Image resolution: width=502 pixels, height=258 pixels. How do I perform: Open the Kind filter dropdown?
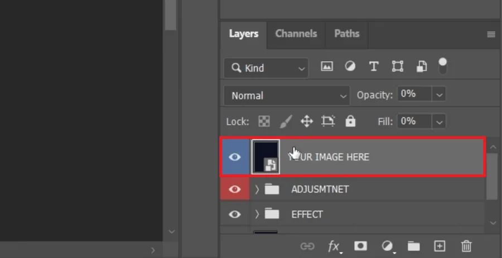266,68
